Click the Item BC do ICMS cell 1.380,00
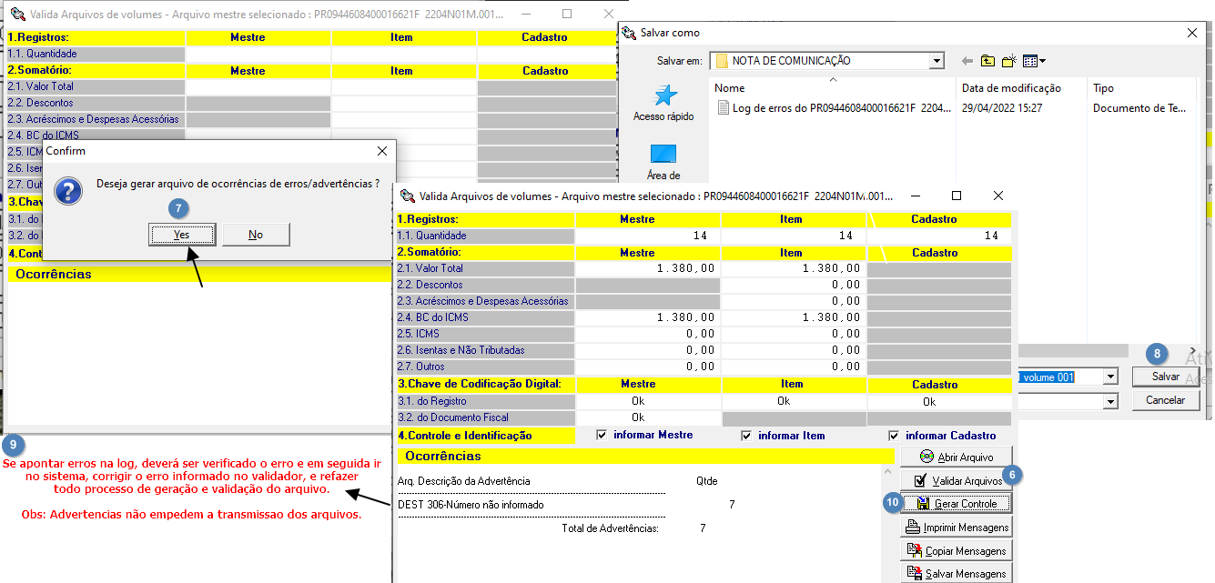 point(793,317)
